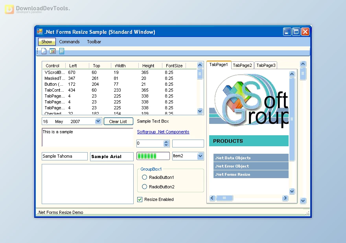Close the .Net Forms Resize Sample window
The height and width of the screenshot is (243, 346).
click(x=305, y=32)
